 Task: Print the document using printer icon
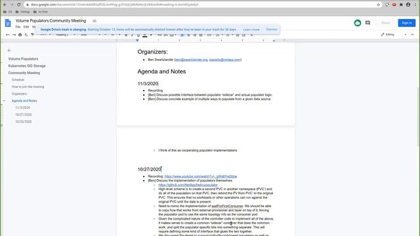pos(20,35)
